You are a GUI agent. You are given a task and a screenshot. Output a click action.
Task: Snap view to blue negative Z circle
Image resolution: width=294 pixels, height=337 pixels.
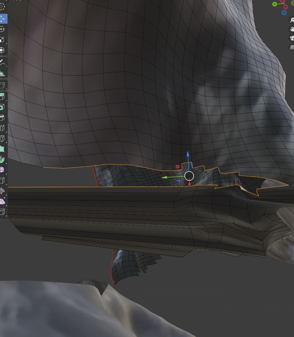click(x=284, y=13)
